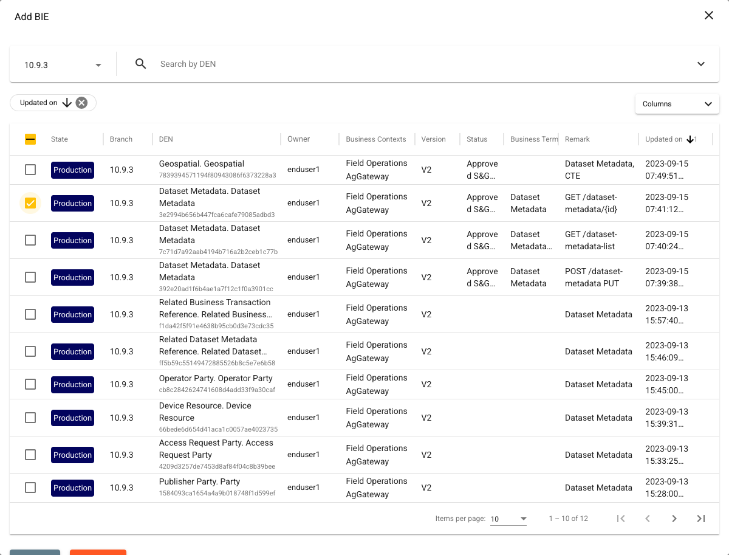This screenshot has width=729, height=555.
Task: Check the Related Dataset Metadata Reference checkbox
Action: (x=30, y=351)
